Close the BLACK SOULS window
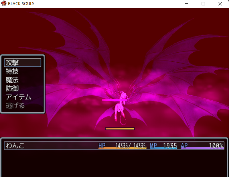 point(220,4)
